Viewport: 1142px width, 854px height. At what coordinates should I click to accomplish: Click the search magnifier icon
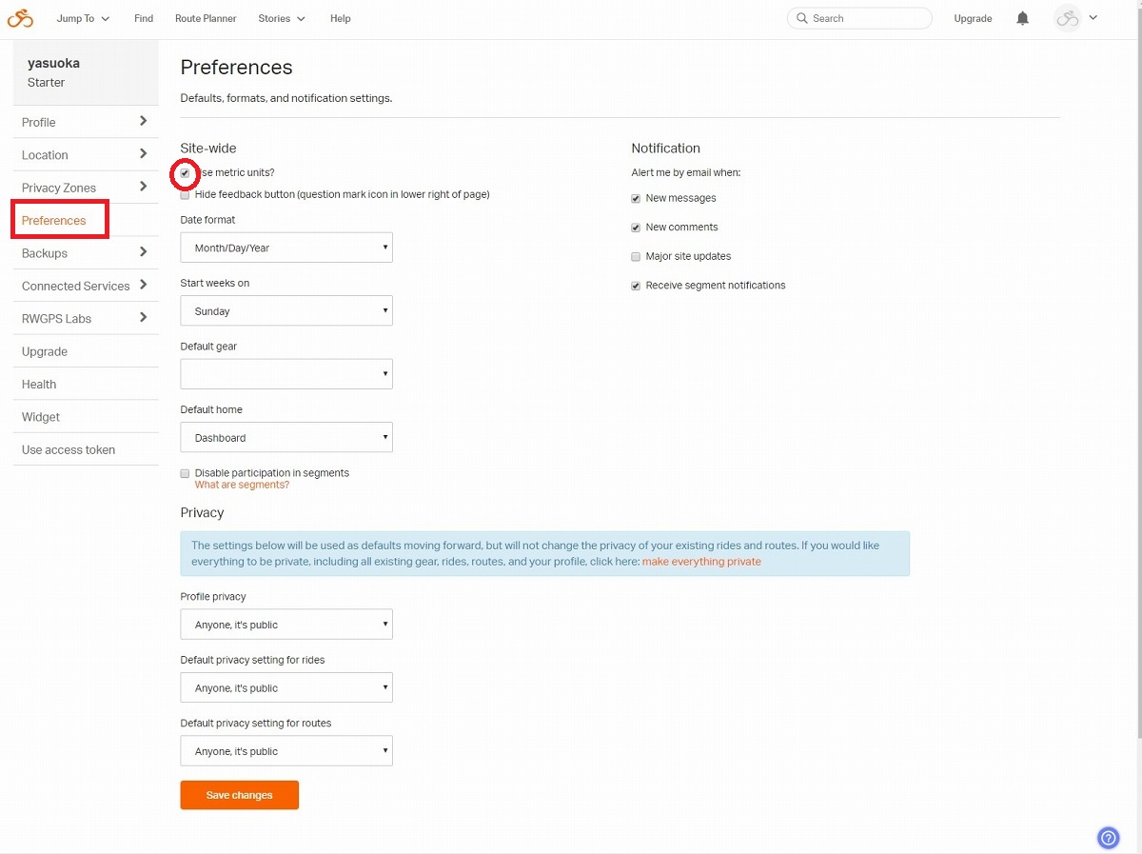[802, 18]
